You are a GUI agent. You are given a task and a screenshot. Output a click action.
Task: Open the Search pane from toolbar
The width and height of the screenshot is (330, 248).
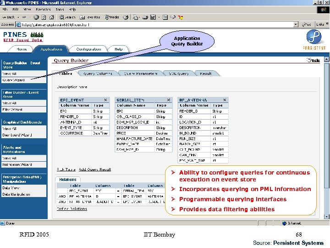pyautogui.click(x=67, y=17)
